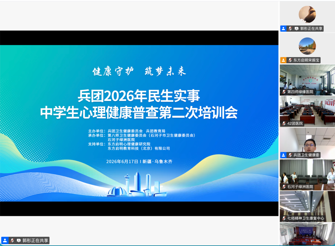Click the slide title line 中学生心理健康普查第二次培训会

(139, 112)
